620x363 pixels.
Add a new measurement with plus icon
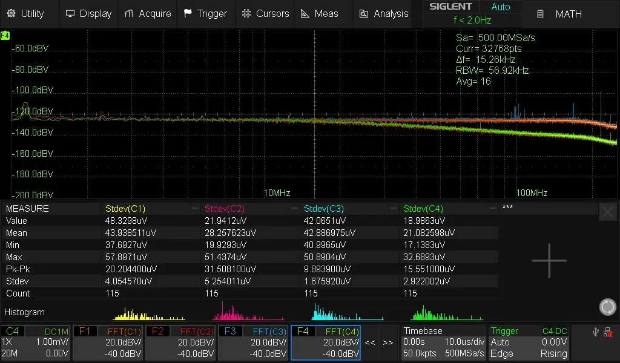coord(549,261)
